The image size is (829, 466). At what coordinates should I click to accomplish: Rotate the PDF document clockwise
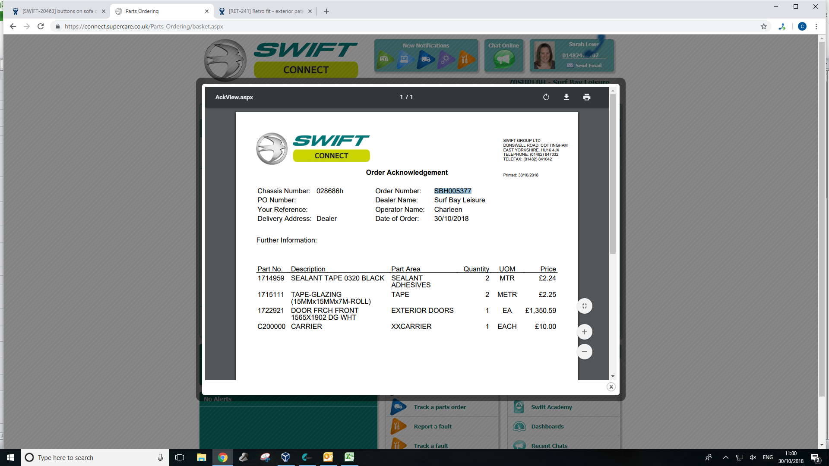(546, 97)
